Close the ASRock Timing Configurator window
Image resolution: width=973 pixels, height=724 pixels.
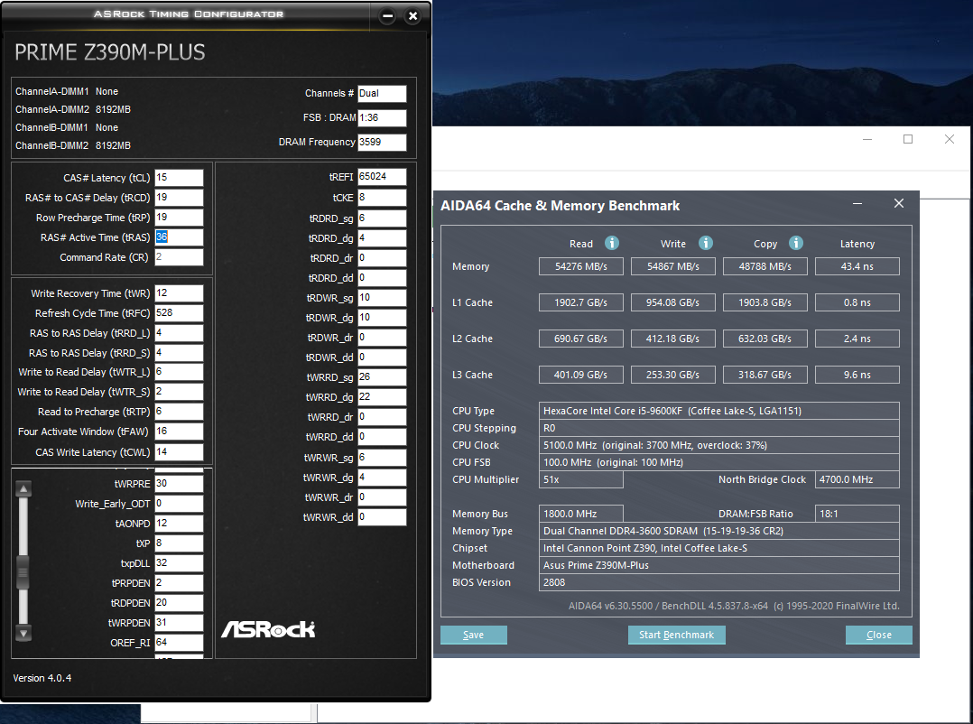pos(412,17)
